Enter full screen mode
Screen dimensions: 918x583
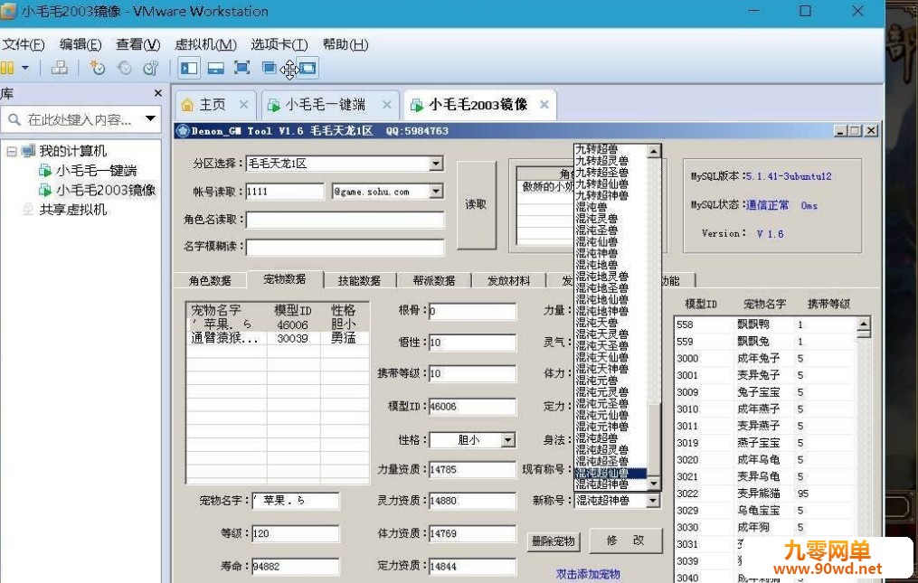[241, 68]
